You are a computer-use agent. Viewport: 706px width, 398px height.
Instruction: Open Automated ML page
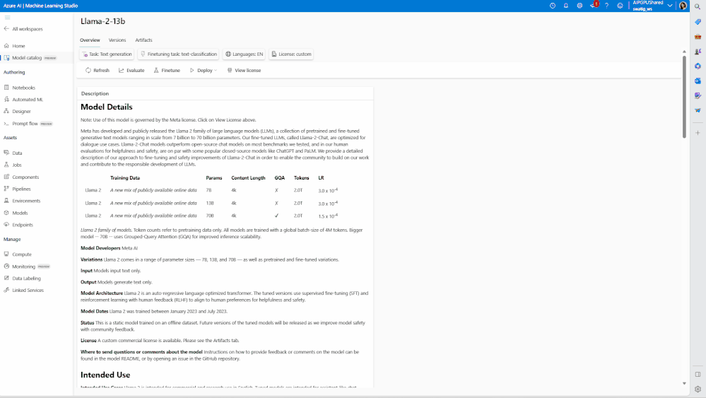pyautogui.click(x=23, y=100)
